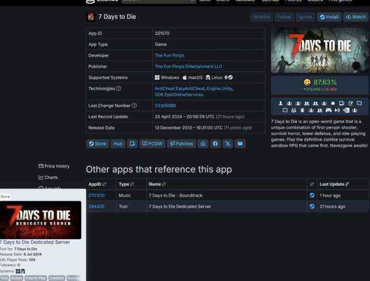Viewport: 370px width, 281px height.
Task: Click the Store button in the hover popup
Action: (5, 196)
